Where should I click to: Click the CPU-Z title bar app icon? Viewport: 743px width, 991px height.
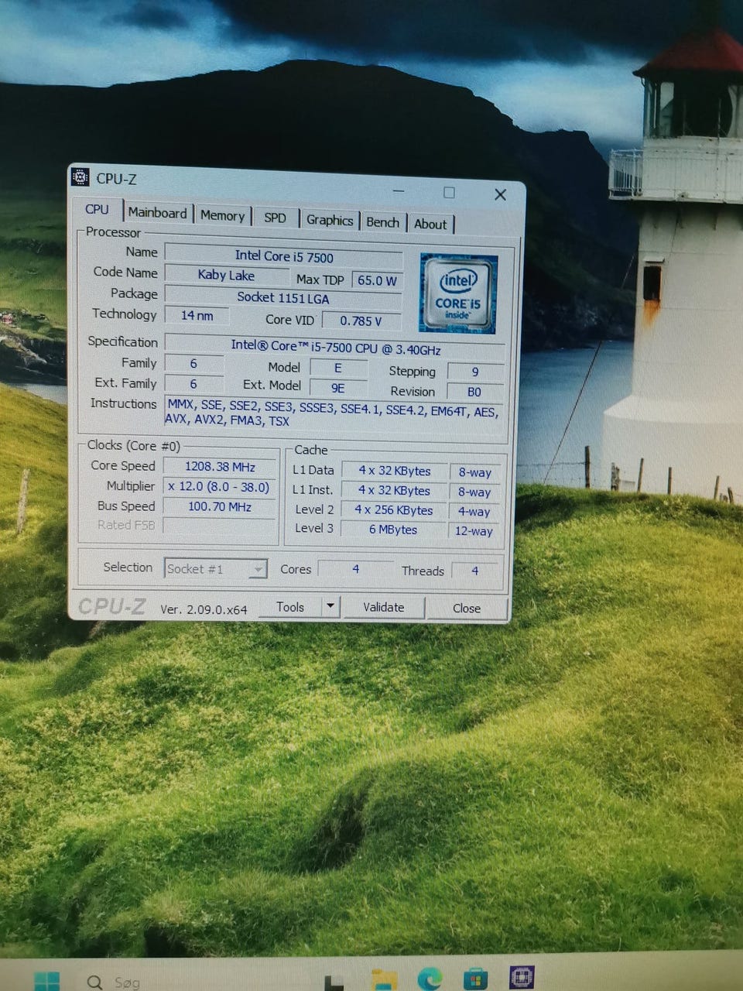[x=80, y=177]
